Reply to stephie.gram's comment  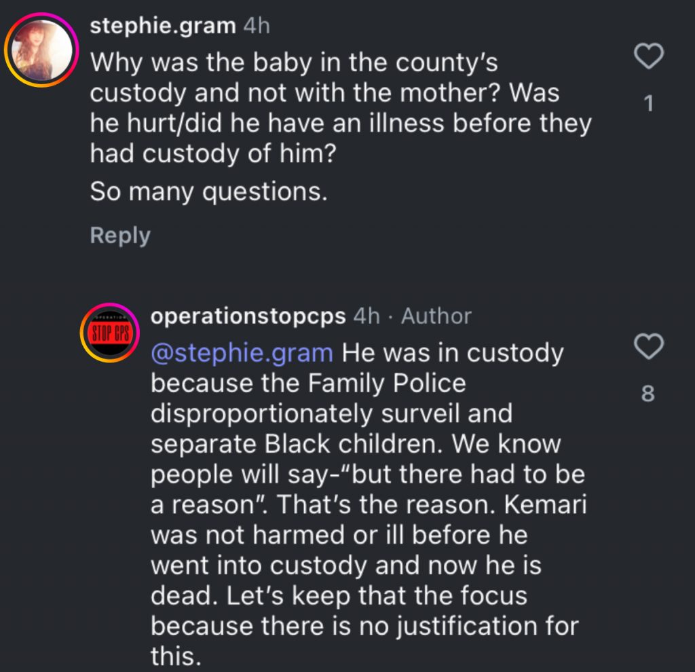(120, 236)
